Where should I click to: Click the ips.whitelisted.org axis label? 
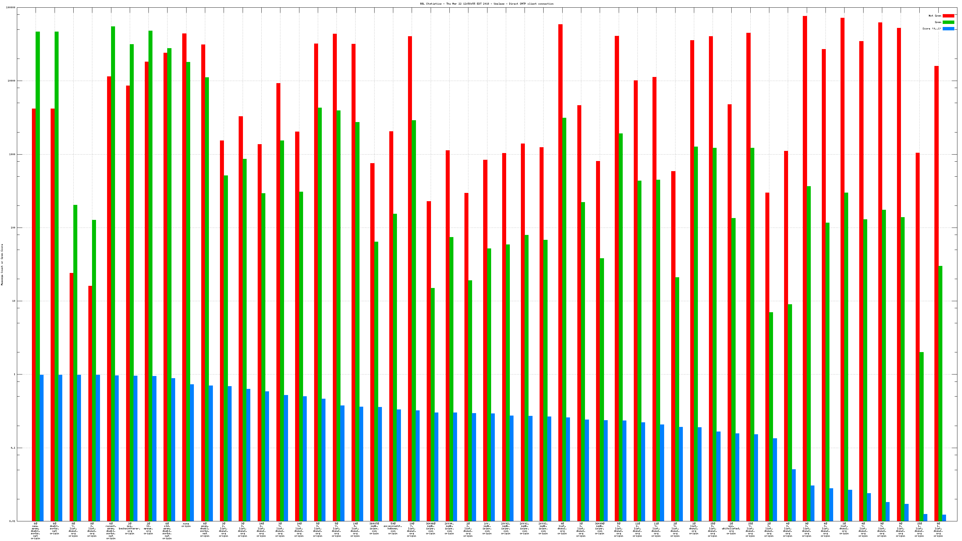[x=731, y=528]
